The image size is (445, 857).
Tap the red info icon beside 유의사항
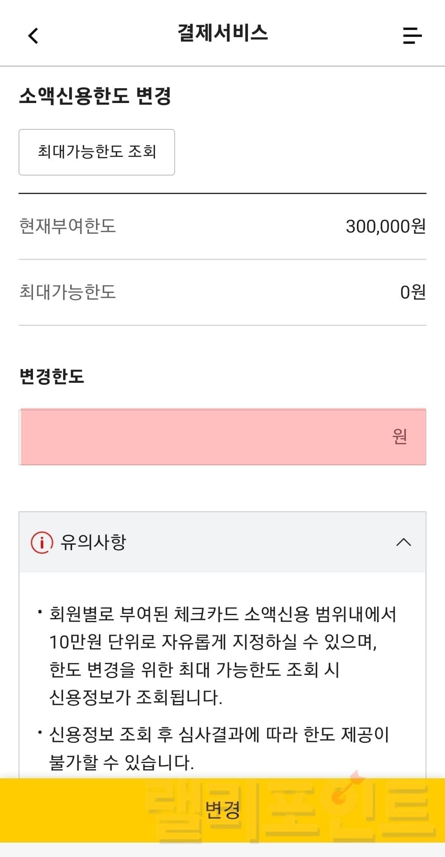(42, 542)
